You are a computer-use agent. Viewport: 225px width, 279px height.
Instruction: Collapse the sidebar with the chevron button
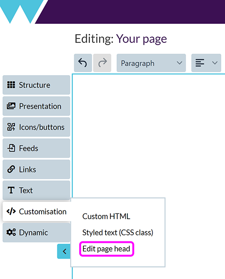[x=64, y=251]
